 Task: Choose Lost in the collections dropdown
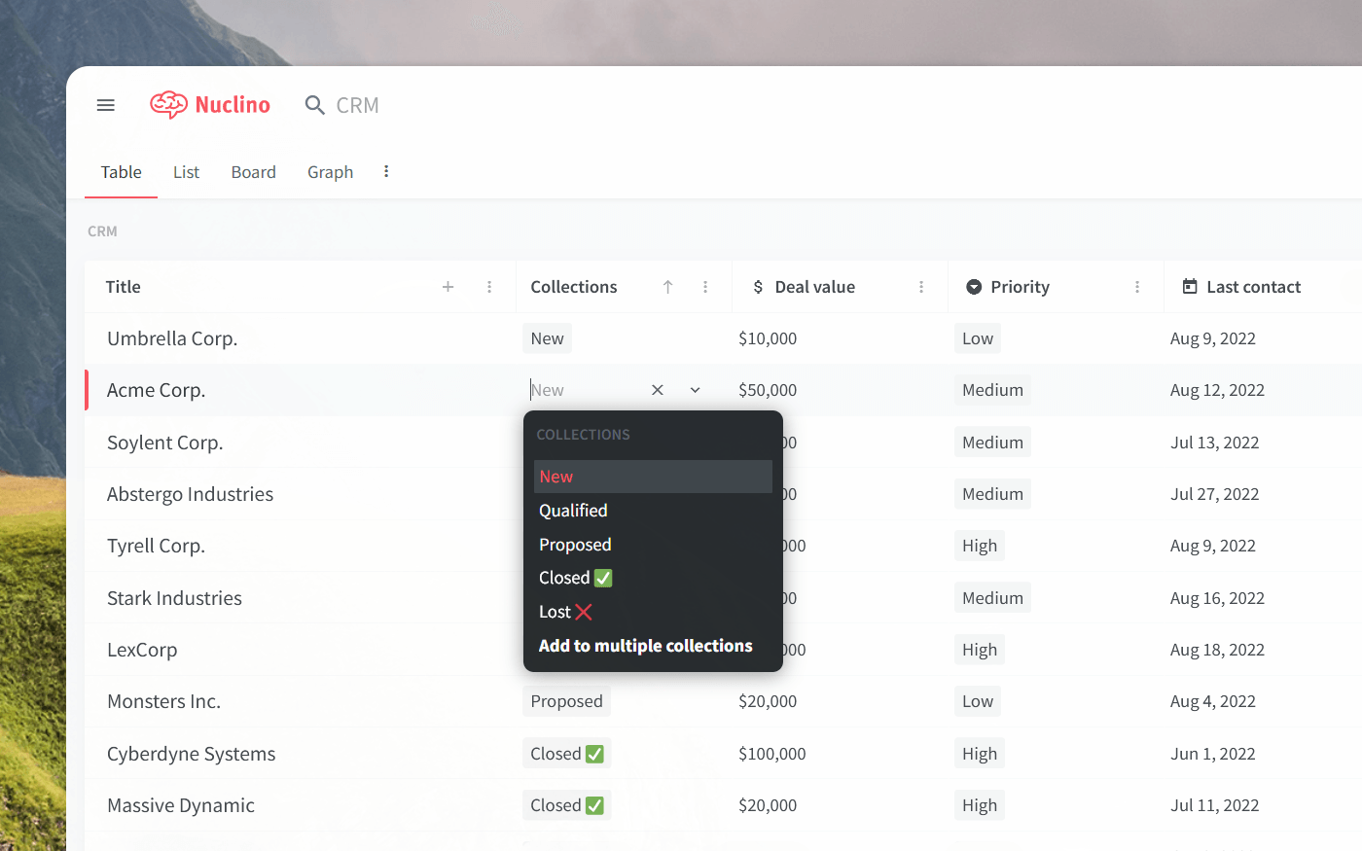pos(653,612)
